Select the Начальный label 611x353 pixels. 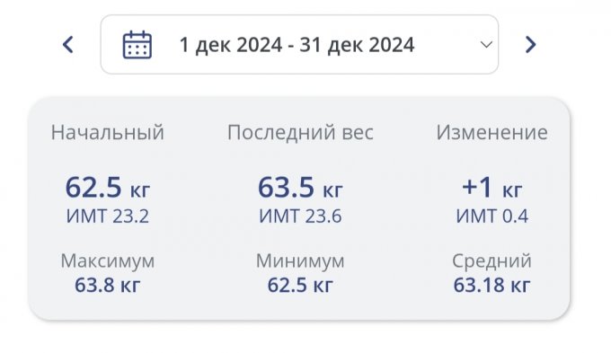click(x=108, y=132)
